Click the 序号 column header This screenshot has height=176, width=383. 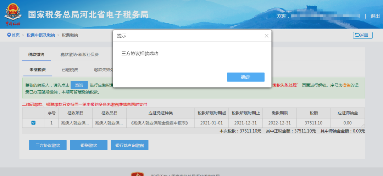pyautogui.click(x=51, y=113)
